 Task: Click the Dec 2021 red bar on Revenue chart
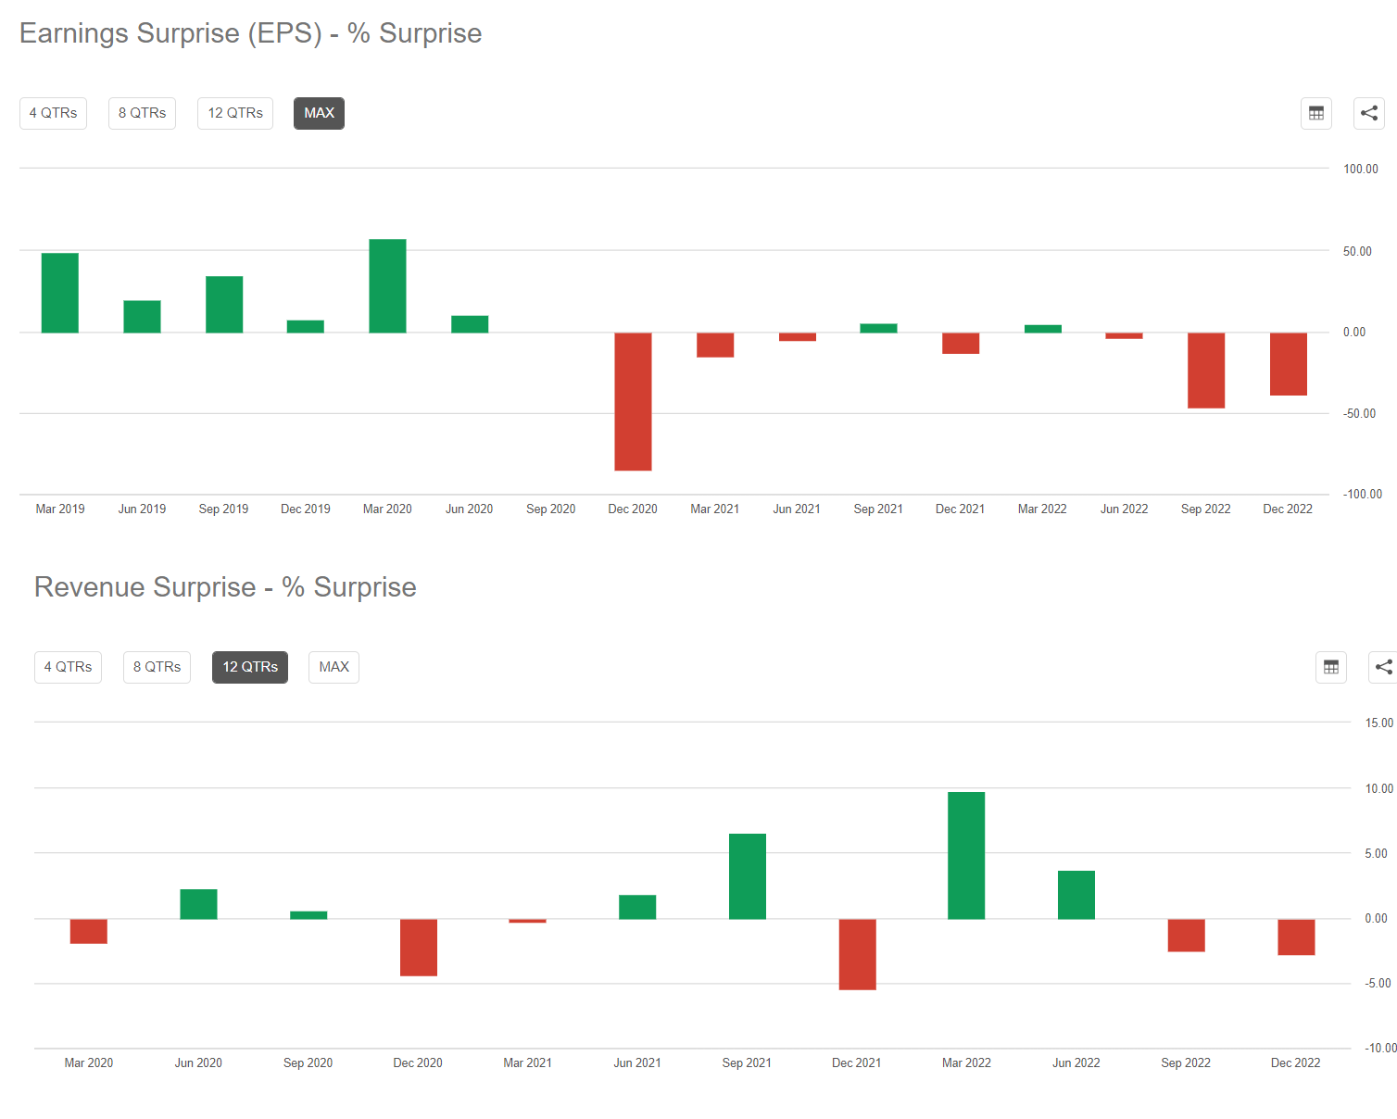click(857, 954)
